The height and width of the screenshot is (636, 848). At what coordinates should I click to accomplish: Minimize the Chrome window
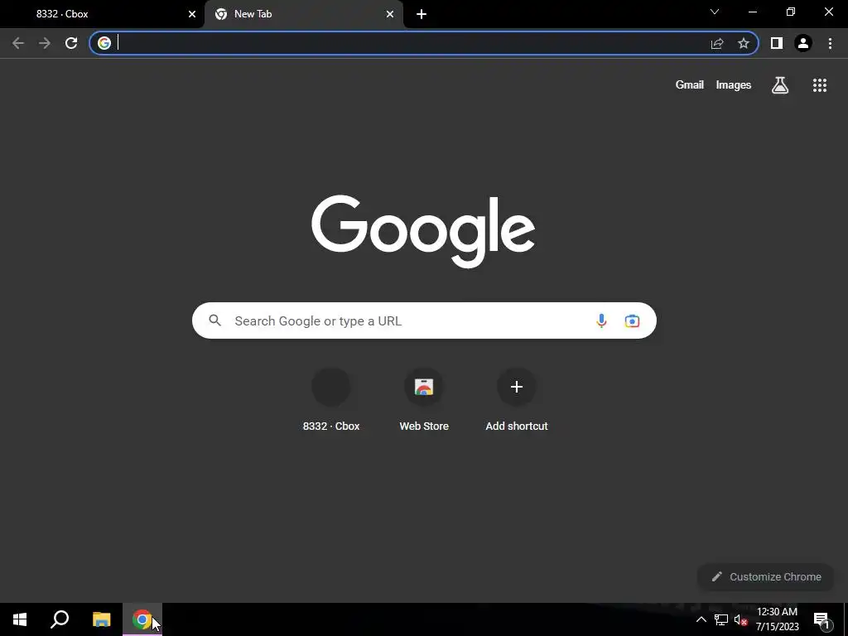[x=753, y=12]
